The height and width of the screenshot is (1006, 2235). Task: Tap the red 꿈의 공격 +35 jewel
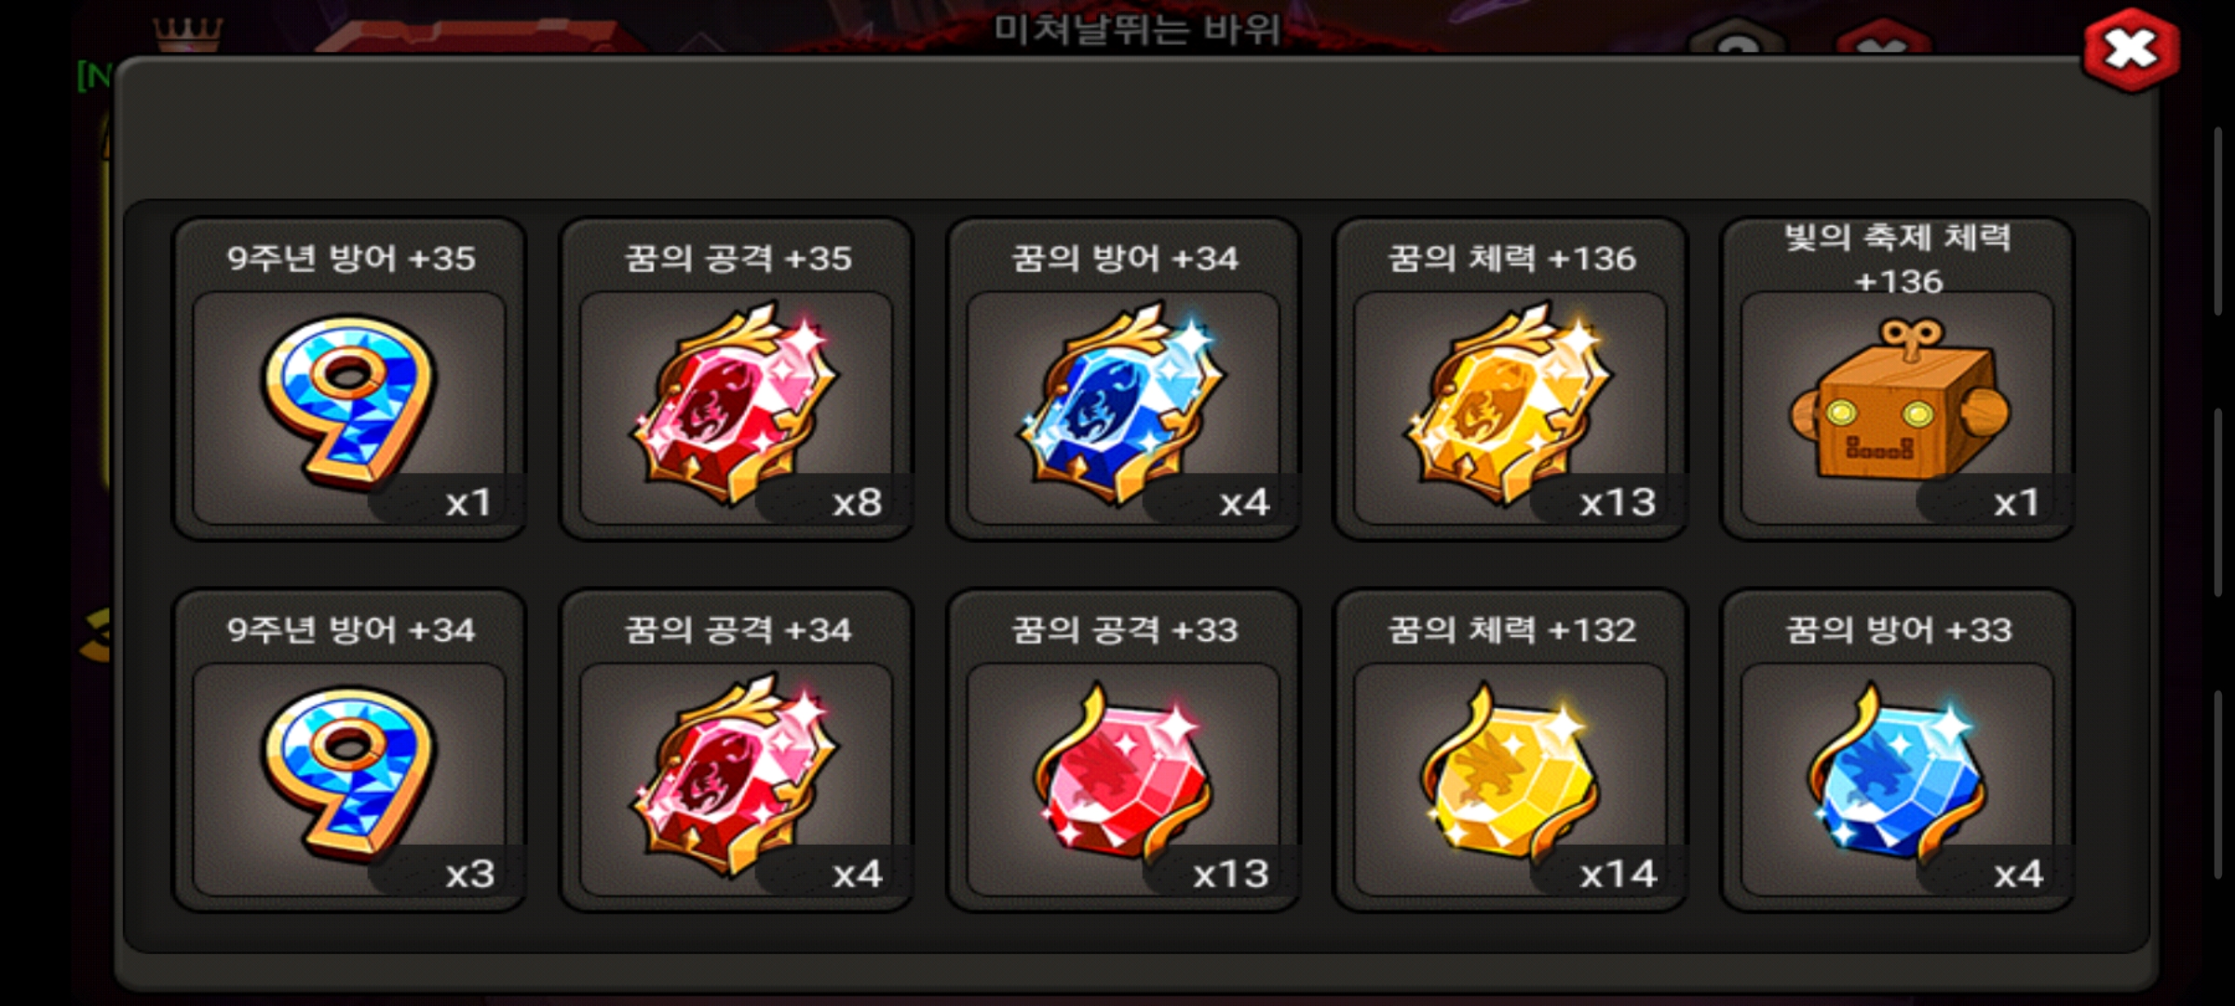736,402
